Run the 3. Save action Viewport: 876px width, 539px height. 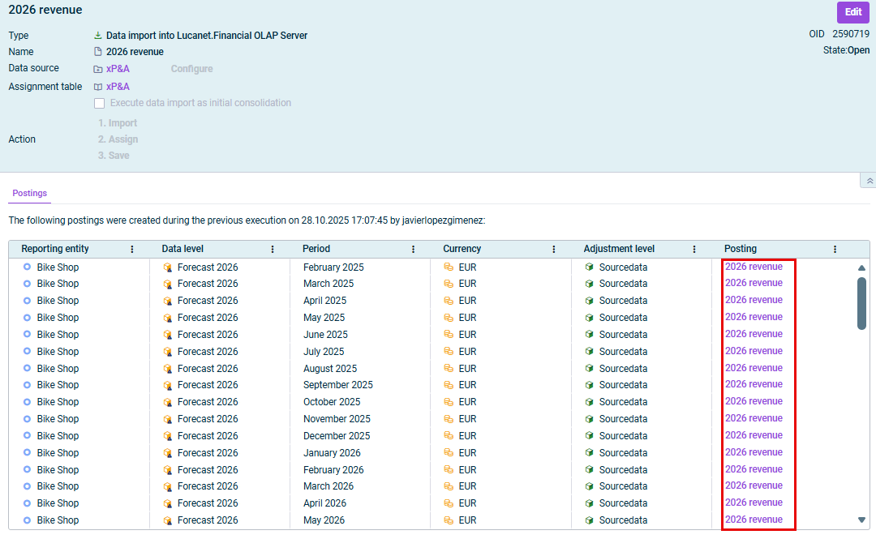pos(114,156)
